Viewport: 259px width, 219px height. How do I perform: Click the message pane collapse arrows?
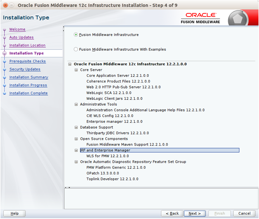(x=67, y=187)
